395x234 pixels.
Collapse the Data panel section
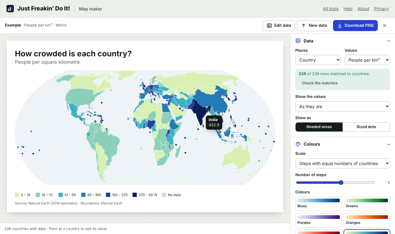(388, 41)
